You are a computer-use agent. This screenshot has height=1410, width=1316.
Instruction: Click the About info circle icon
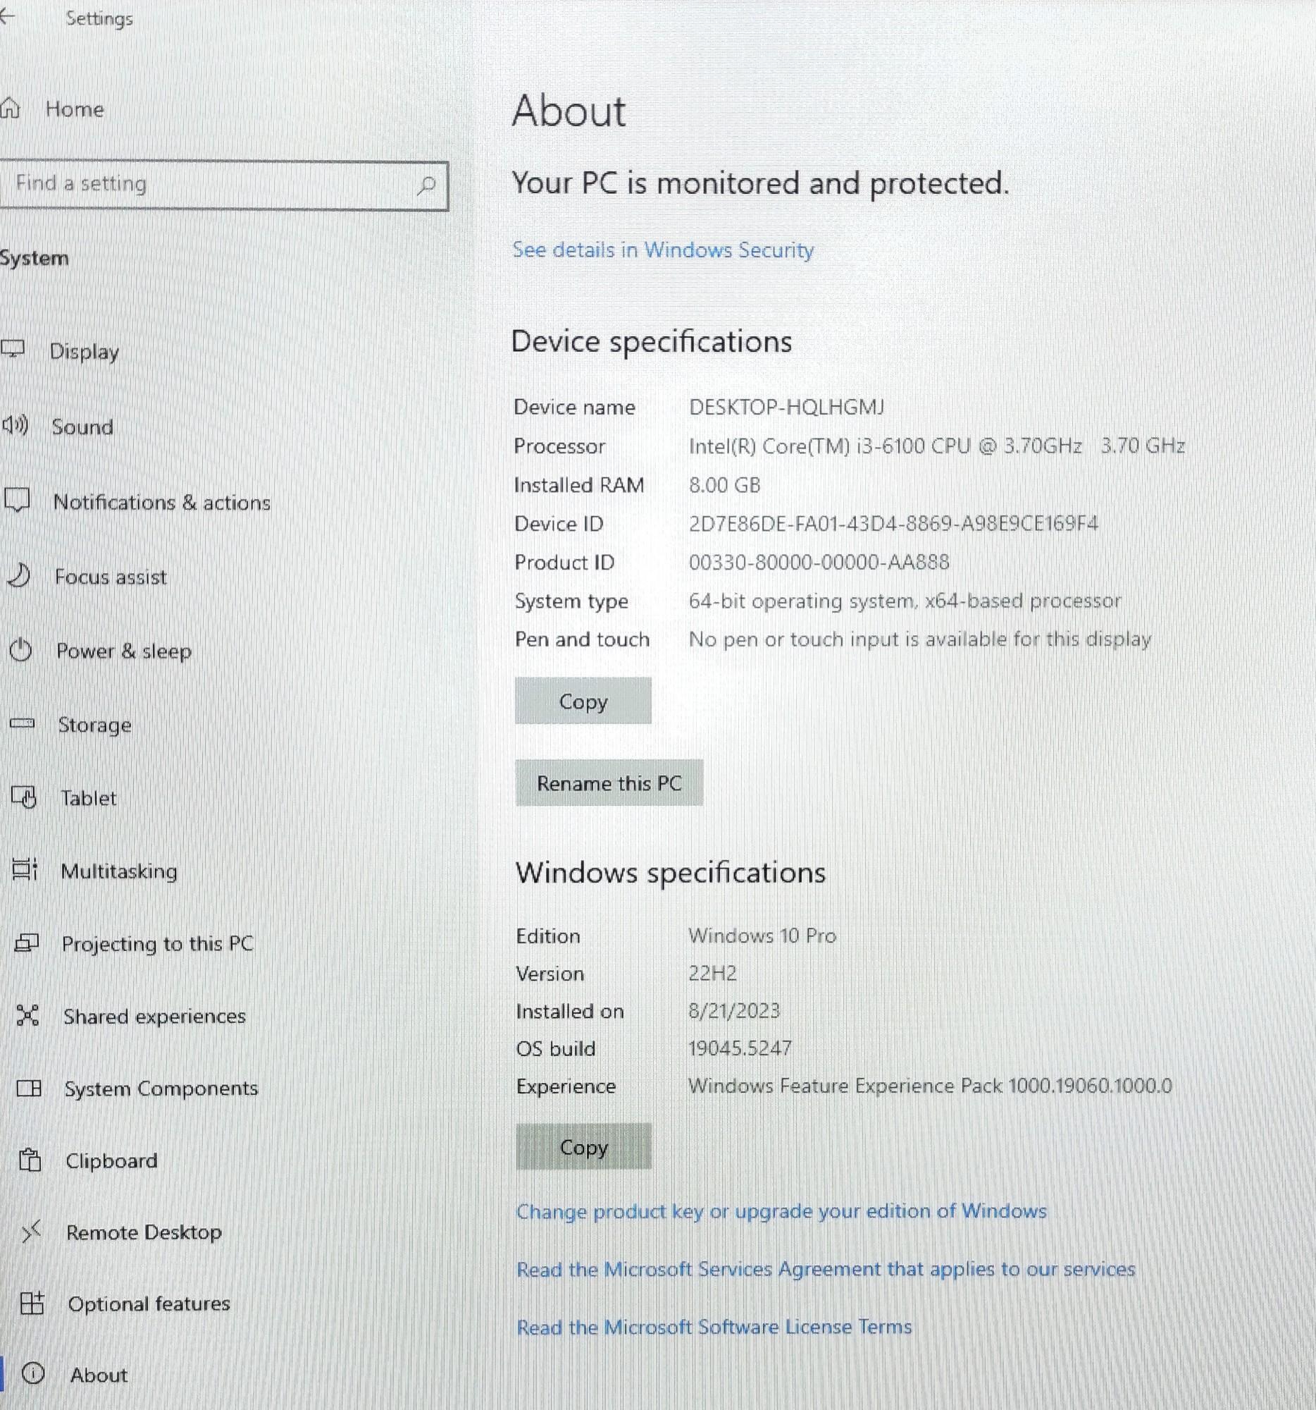pos(33,1374)
